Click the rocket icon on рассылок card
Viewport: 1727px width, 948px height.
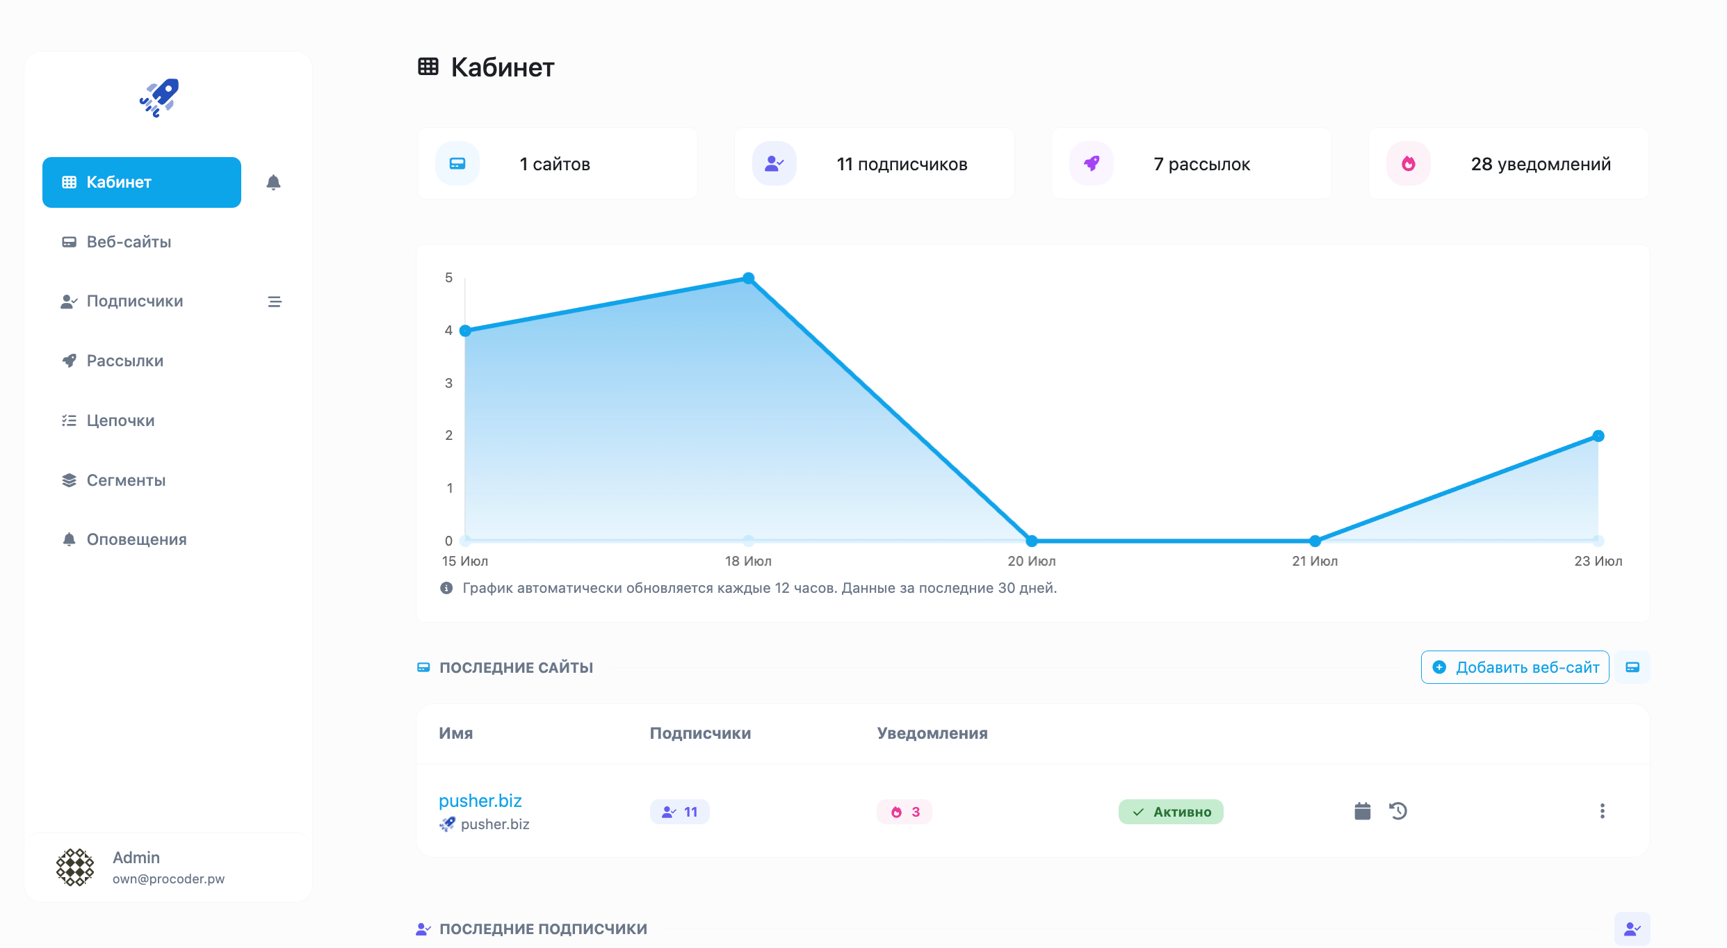point(1091,164)
